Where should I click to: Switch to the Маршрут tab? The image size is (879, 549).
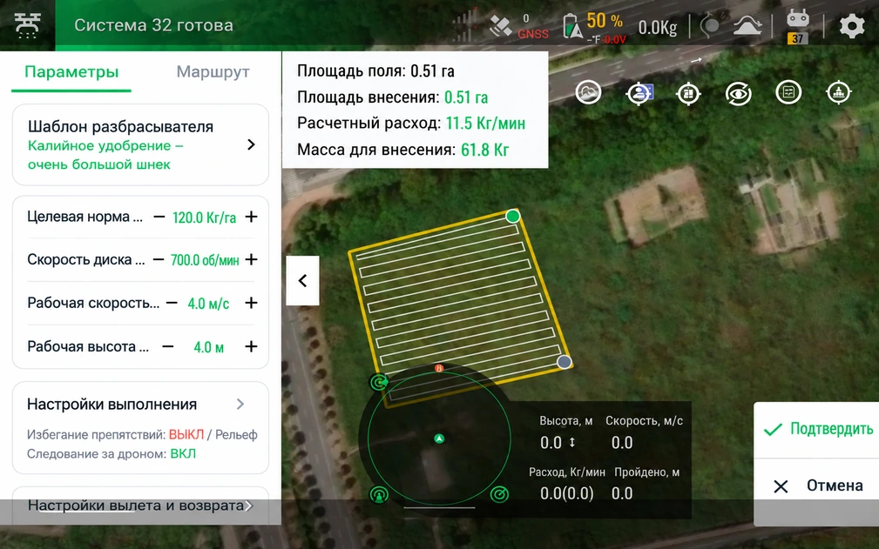coord(213,72)
